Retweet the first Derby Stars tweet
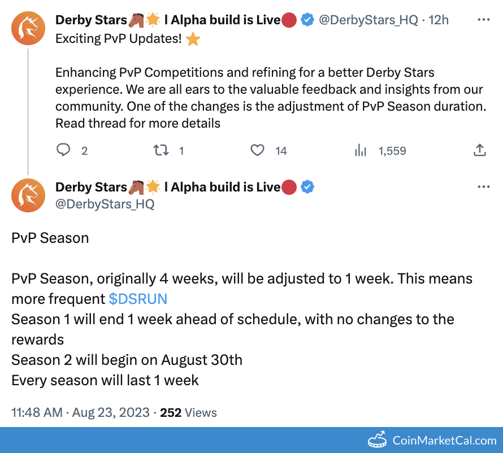503x453 pixels. click(161, 150)
